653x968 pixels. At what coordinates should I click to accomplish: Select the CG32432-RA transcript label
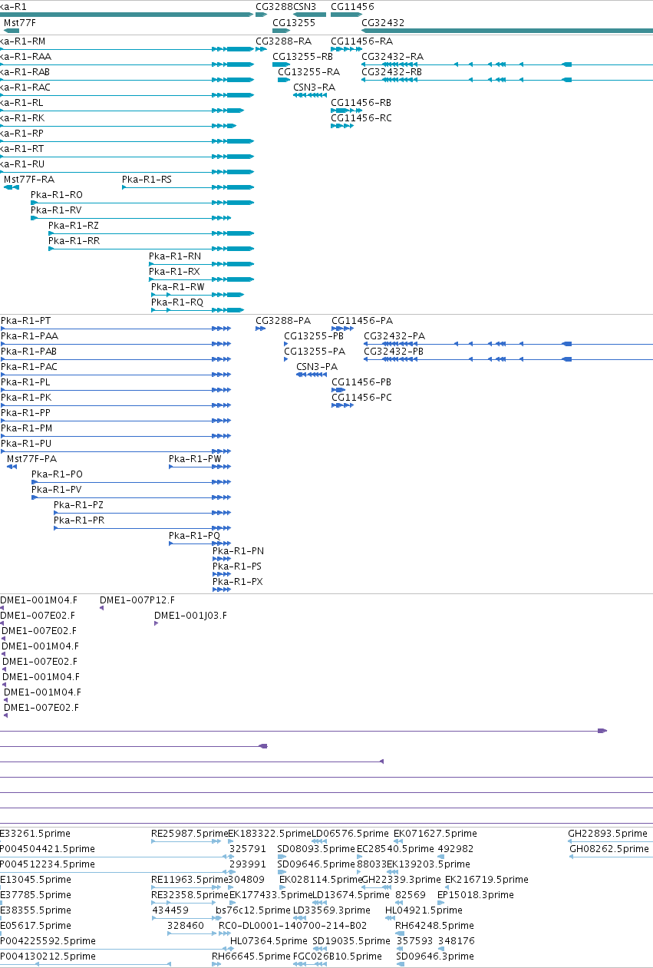point(392,57)
